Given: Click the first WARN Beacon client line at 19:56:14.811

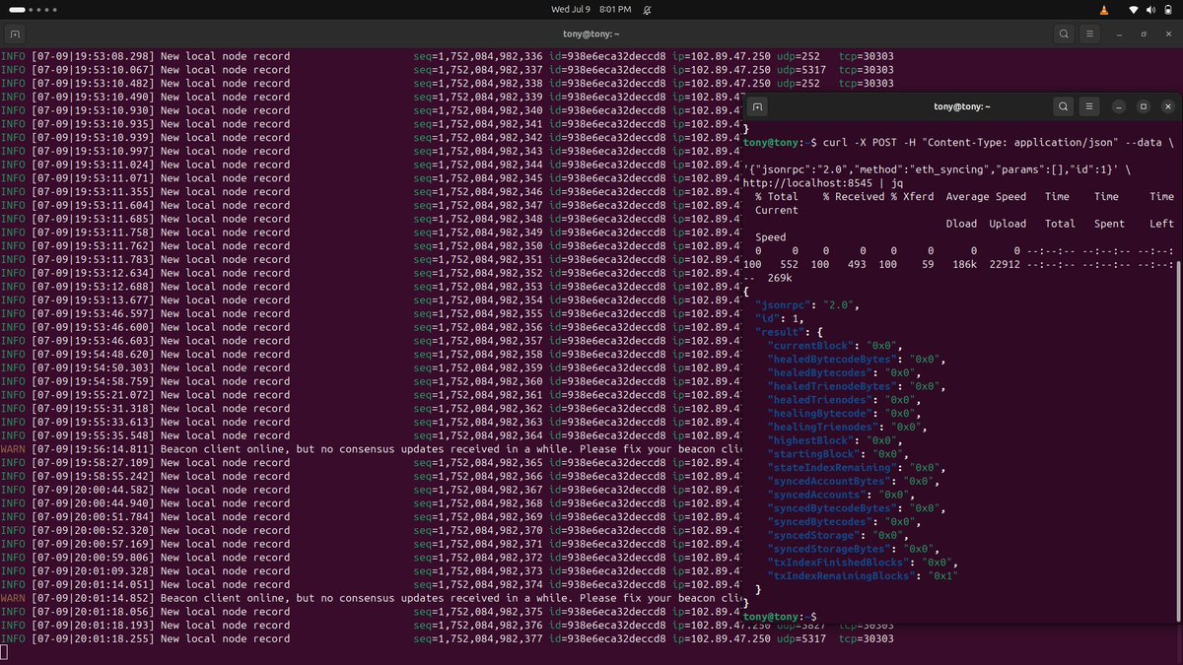Looking at the screenshot, I should pyautogui.click(x=370, y=448).
